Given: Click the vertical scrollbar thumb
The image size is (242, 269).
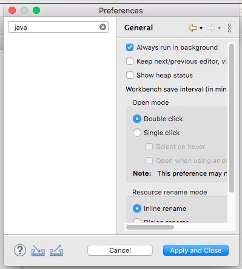Looking at the screenshot, I should pos(232,118).
